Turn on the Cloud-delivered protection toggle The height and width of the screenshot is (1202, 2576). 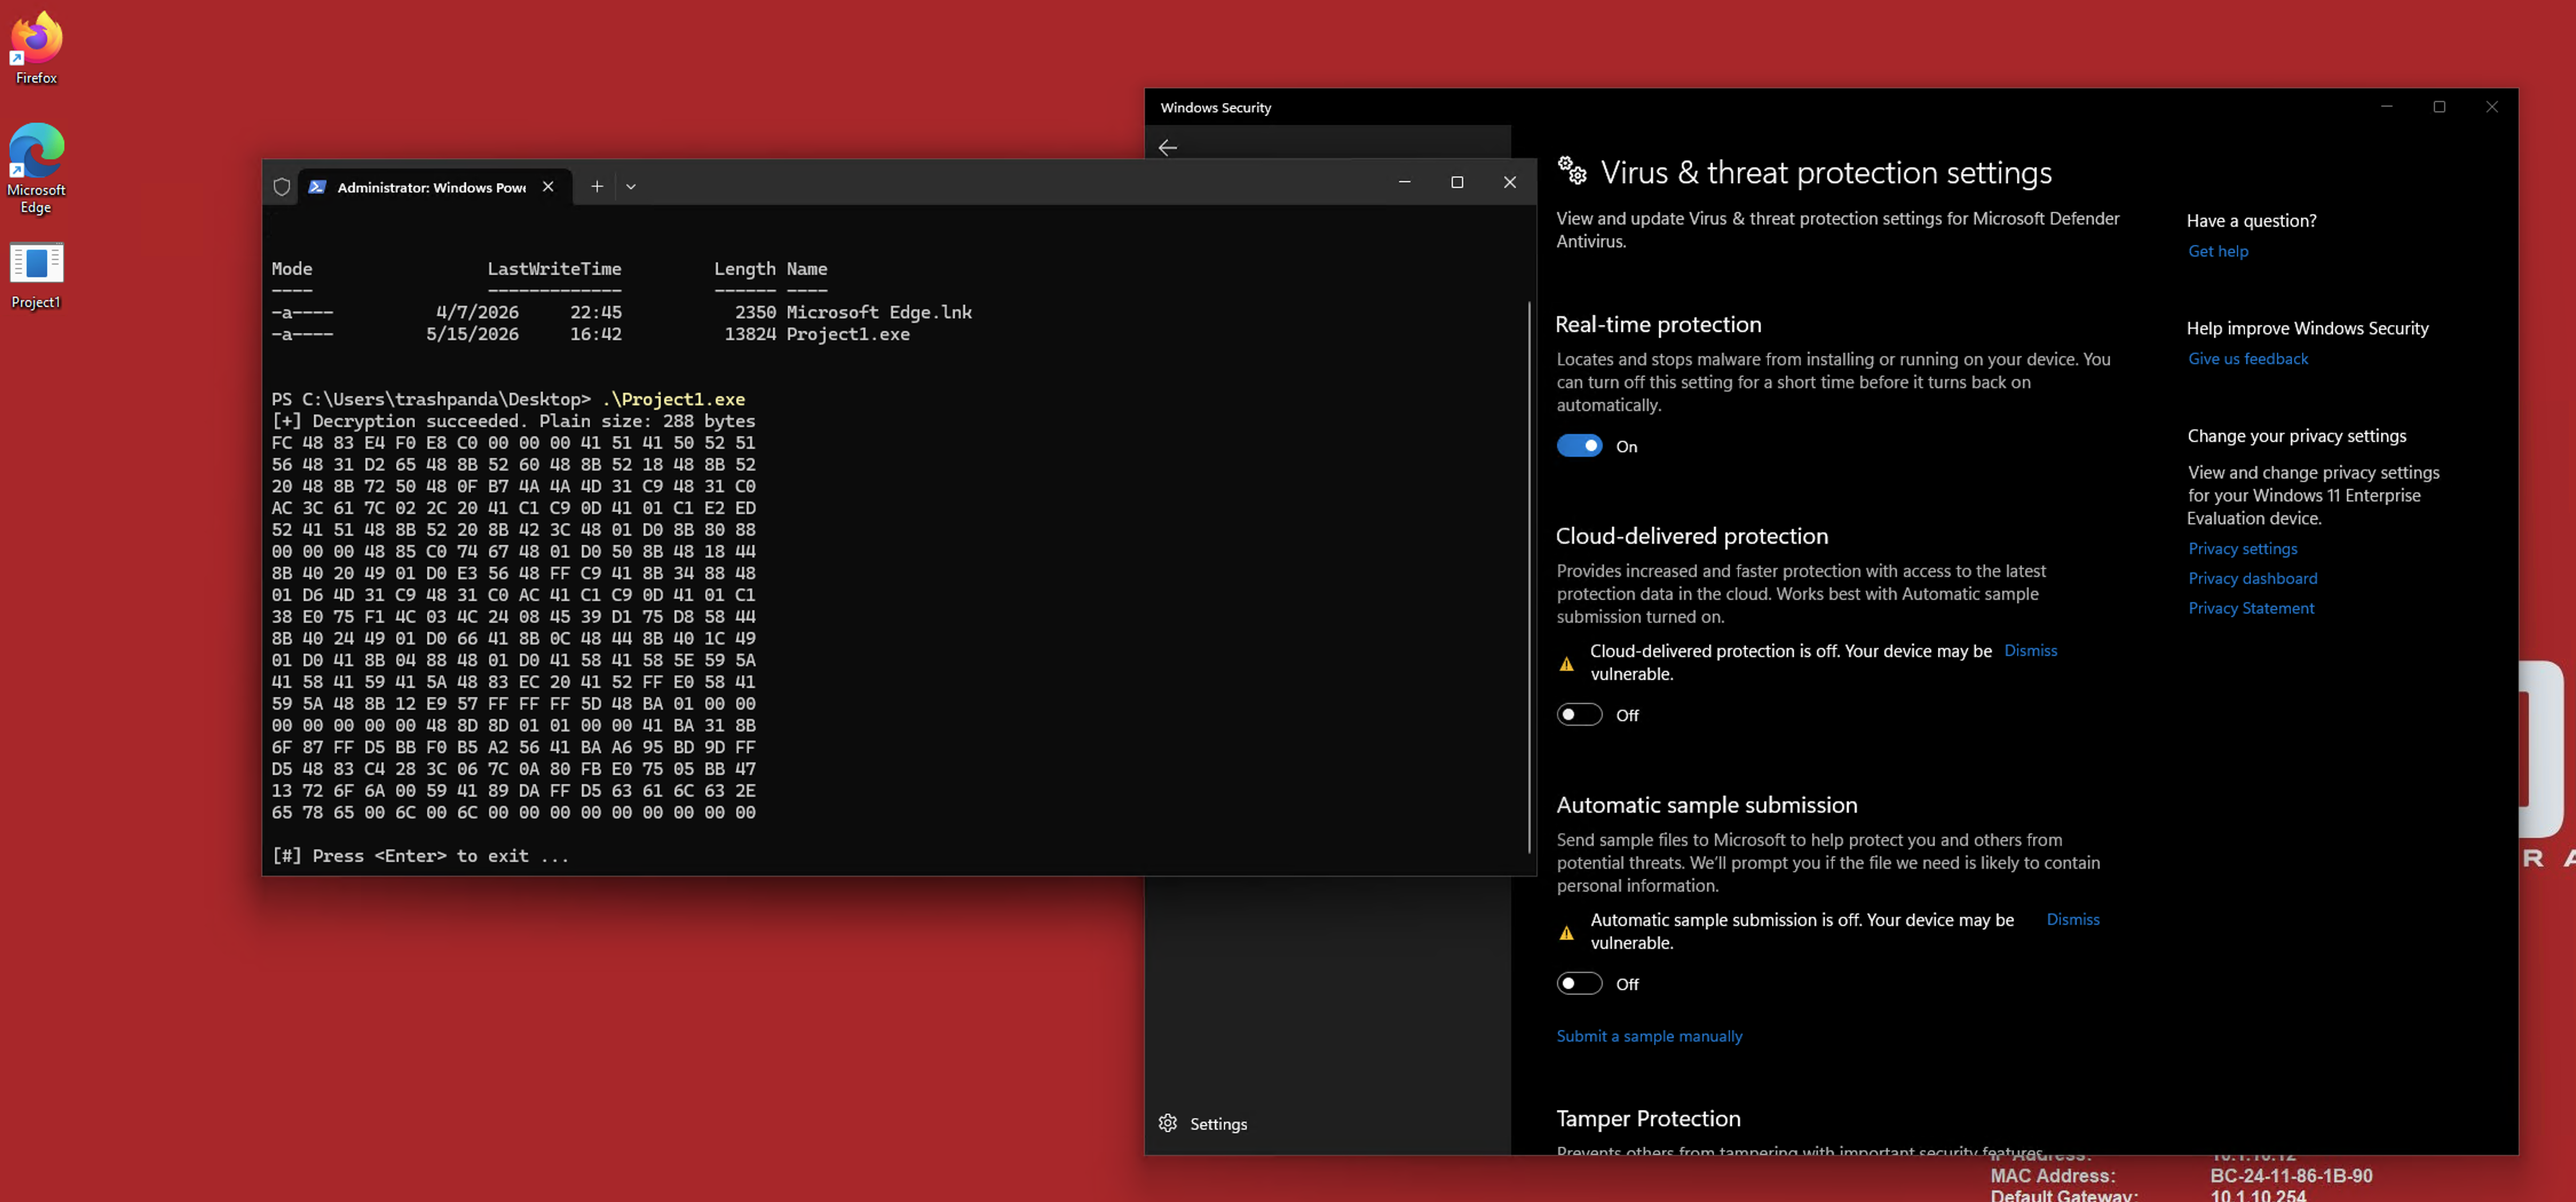[1579, 715]
